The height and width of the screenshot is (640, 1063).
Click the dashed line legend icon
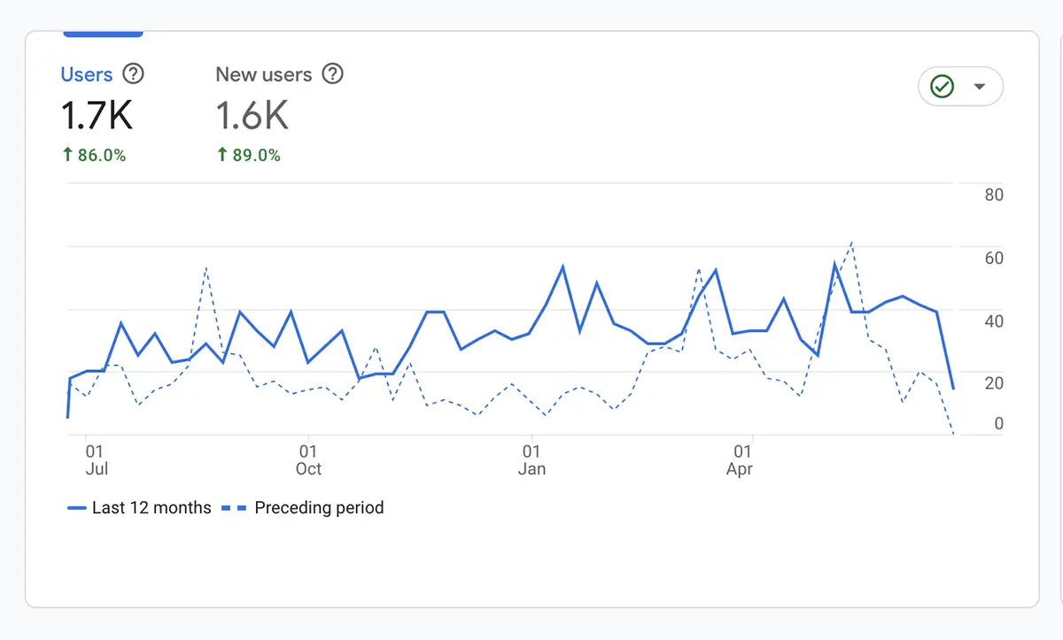[236, 507]
